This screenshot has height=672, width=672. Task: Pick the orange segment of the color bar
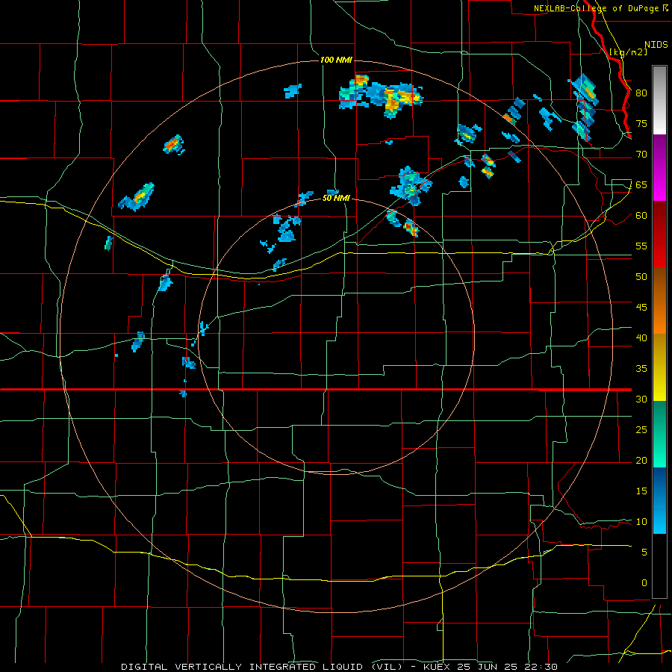659,300
